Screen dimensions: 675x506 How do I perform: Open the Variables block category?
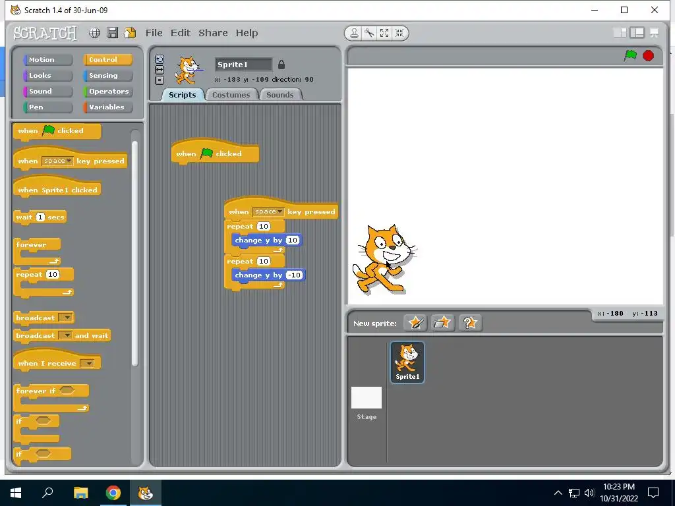point(107,107)
